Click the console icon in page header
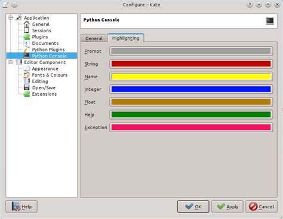The width and height of the screenshot is (283, 219). (x=270, y=21)
